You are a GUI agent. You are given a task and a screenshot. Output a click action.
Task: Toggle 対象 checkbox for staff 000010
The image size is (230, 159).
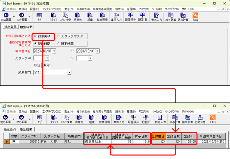(x=14, y=142)
